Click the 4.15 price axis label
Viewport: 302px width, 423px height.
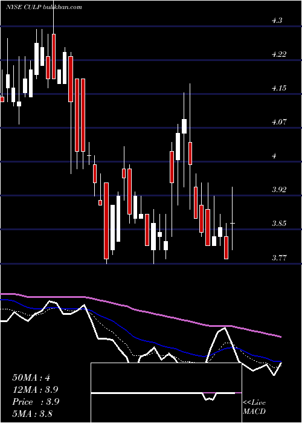279,88
